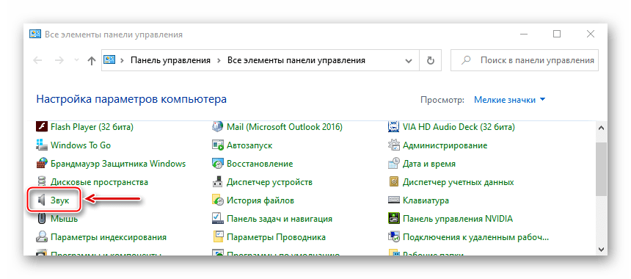Expand the chevron before Панель управления breadcrumb
Viewport: 631px width, 279px height.
click(x=122, y=60)
